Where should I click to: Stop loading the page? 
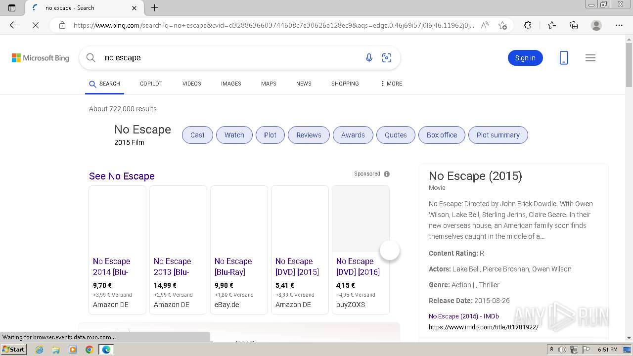point(36,25)
